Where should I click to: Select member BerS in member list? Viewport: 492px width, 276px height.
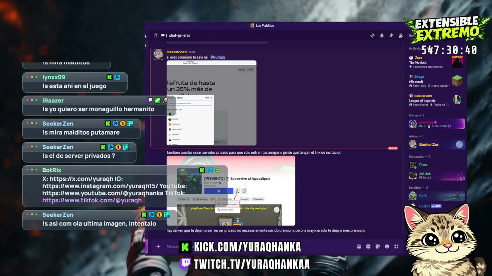point(436,196)
